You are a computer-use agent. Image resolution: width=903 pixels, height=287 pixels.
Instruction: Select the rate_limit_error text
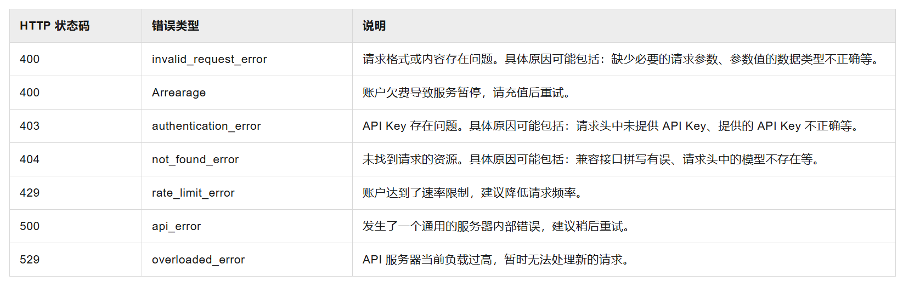tap(193, 193)
